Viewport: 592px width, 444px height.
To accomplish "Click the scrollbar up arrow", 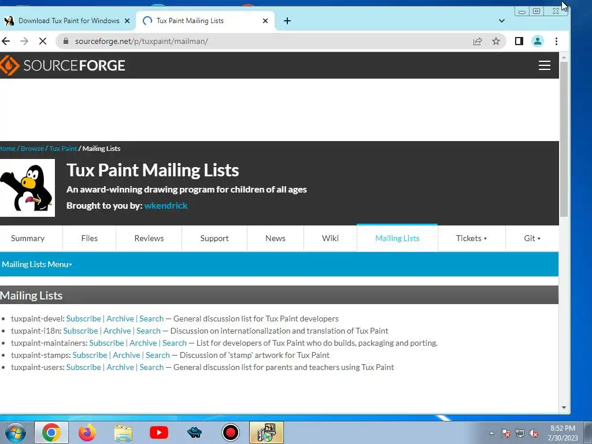I will tap(564, 57).
